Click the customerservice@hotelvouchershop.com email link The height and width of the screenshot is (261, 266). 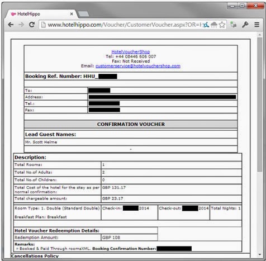(138, 66)
